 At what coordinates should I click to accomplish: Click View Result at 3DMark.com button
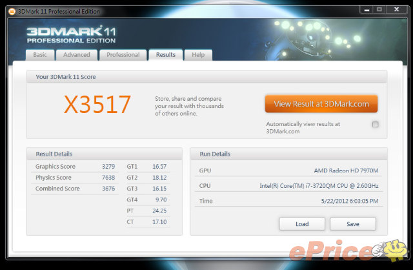(321, 103)
